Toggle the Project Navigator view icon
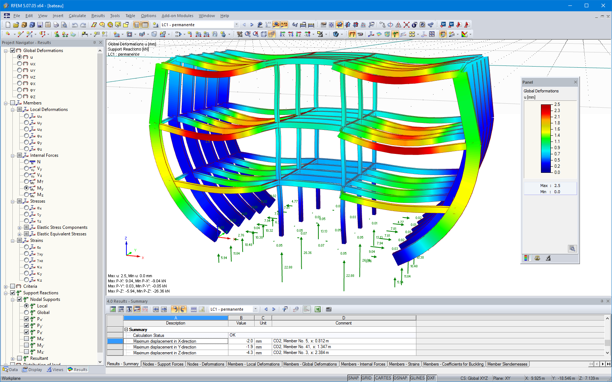This screenshot has width=612, height=382. (x=137, y=25)
